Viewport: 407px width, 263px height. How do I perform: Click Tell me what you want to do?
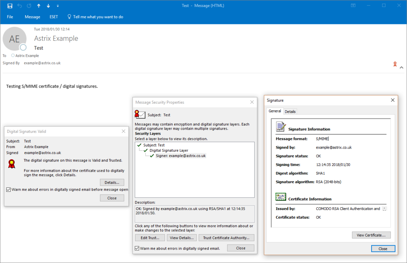pyautogui.click(x=98, y=17)
